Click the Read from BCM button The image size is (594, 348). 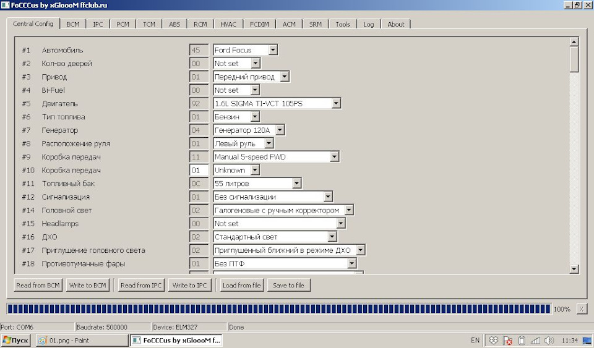(x=38, y=285)
